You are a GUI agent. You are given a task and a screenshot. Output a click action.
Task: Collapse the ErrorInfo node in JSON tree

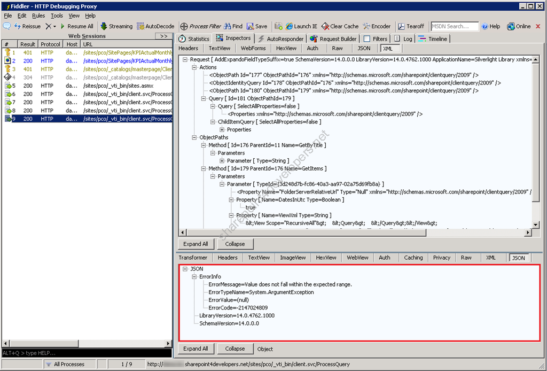coord(194,277)
